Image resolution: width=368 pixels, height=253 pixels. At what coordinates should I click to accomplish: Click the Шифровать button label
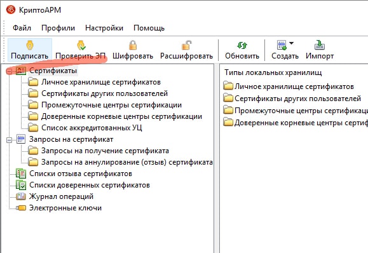[x=133, y=56]
